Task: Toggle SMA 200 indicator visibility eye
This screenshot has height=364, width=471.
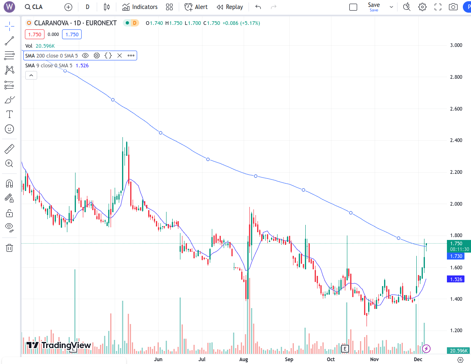Action: pos(85,55)
